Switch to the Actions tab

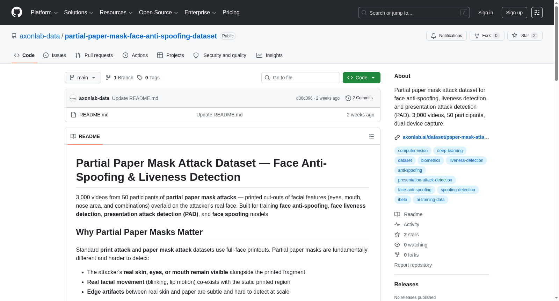(135, 55)
